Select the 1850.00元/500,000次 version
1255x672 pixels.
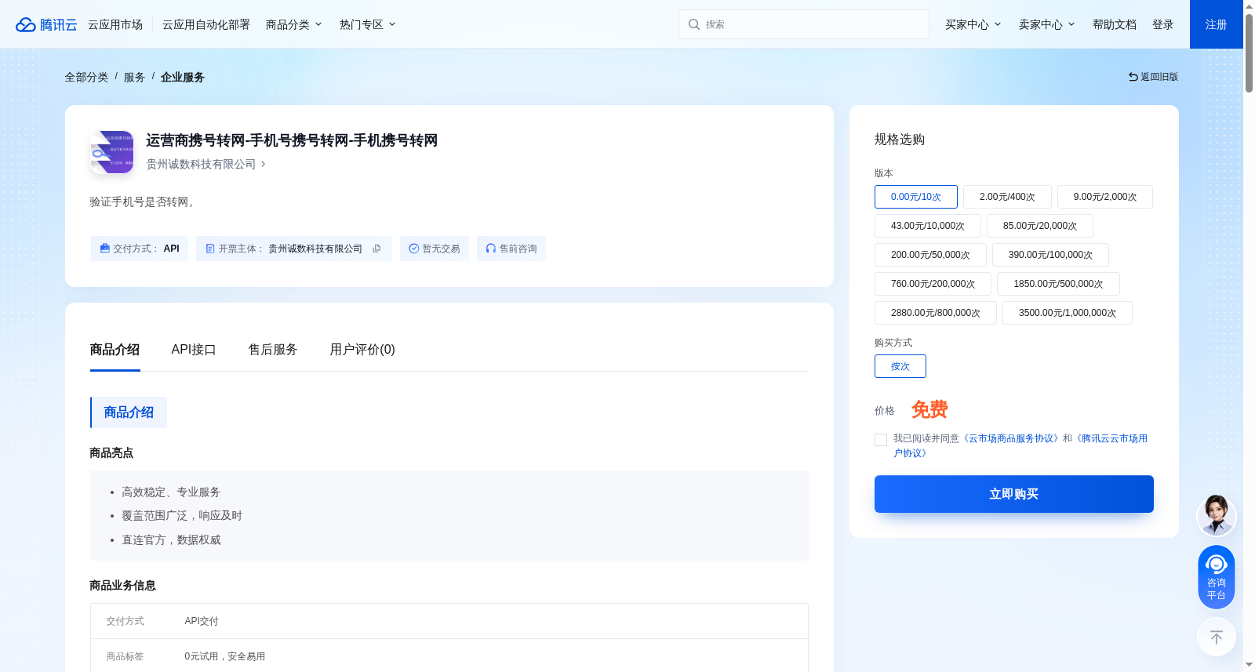click(1058, 284)
